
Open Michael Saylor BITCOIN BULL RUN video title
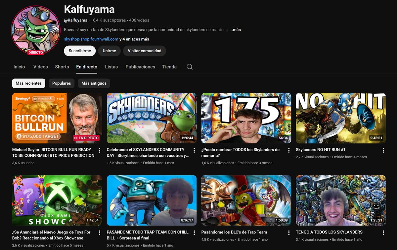click(53, 152)
